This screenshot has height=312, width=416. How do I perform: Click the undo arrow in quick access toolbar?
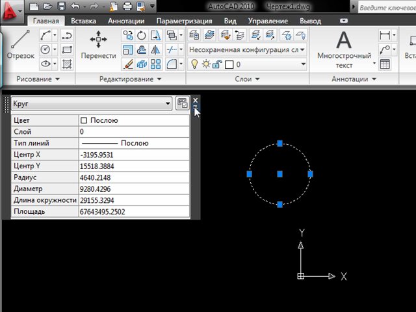(x=76, y=6)
